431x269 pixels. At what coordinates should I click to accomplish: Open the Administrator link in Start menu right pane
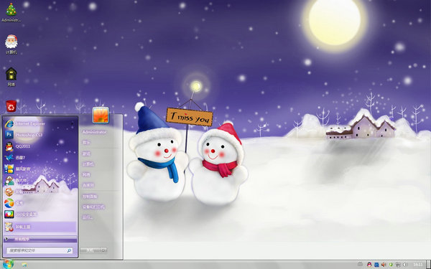click(x=94, y=132)
